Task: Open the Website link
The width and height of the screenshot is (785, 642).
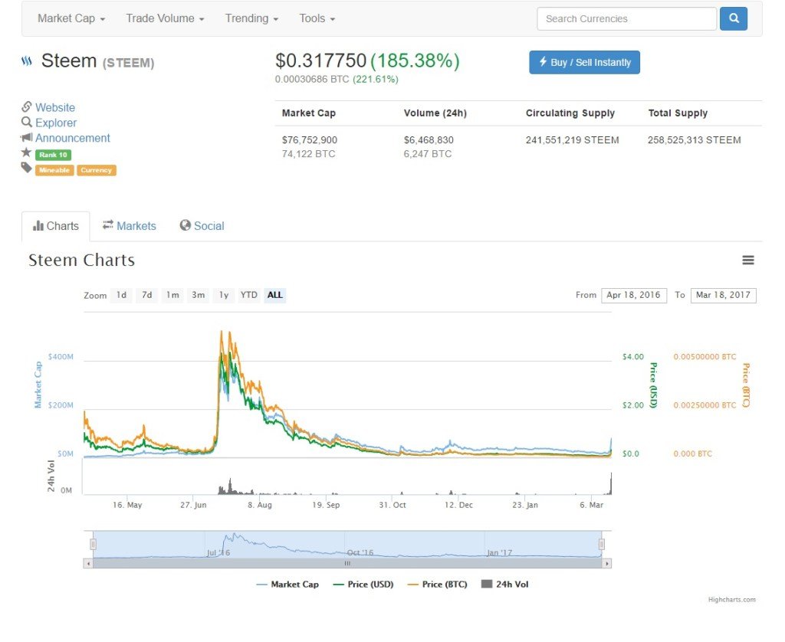Action: click(55, 107)
